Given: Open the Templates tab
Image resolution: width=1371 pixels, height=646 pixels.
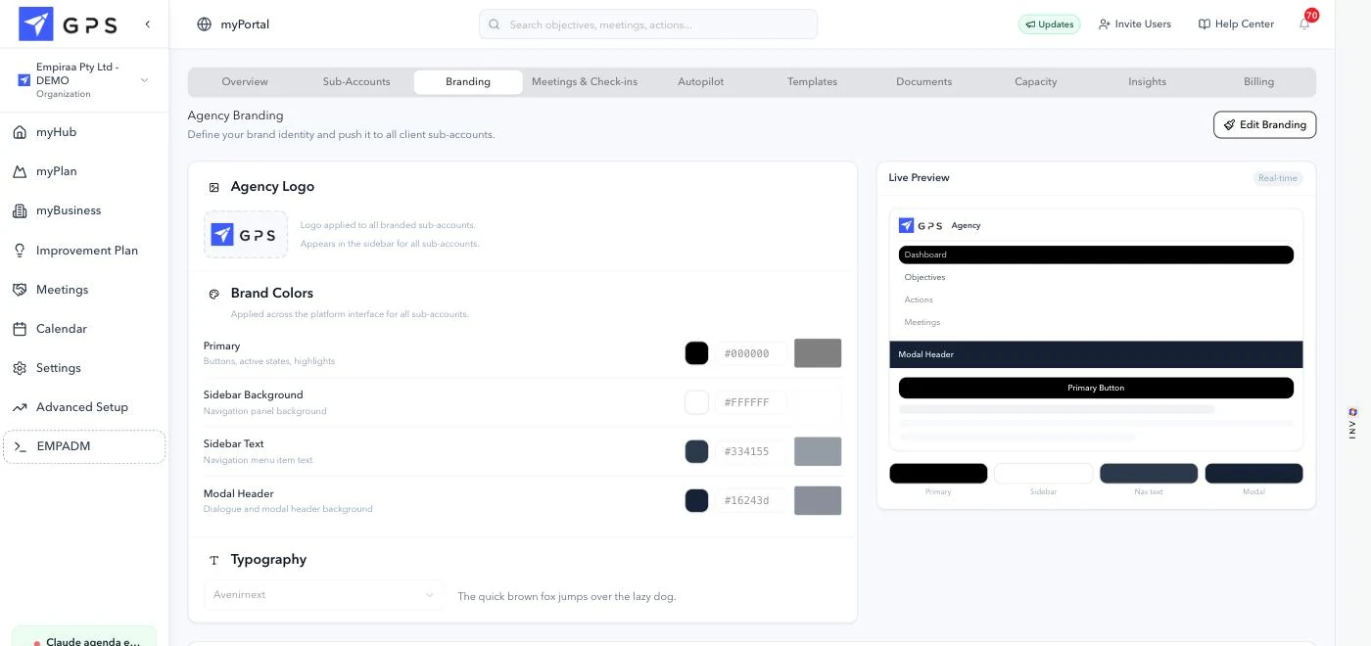Looking at the screenshot, I should point(813,82).
